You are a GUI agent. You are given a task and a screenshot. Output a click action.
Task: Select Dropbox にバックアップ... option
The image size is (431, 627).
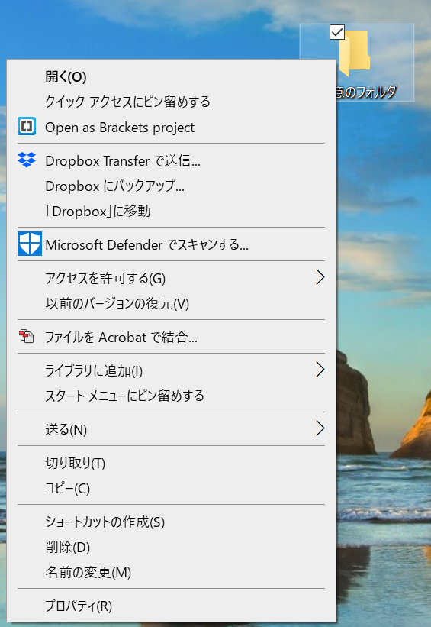(x=172, y=186)
